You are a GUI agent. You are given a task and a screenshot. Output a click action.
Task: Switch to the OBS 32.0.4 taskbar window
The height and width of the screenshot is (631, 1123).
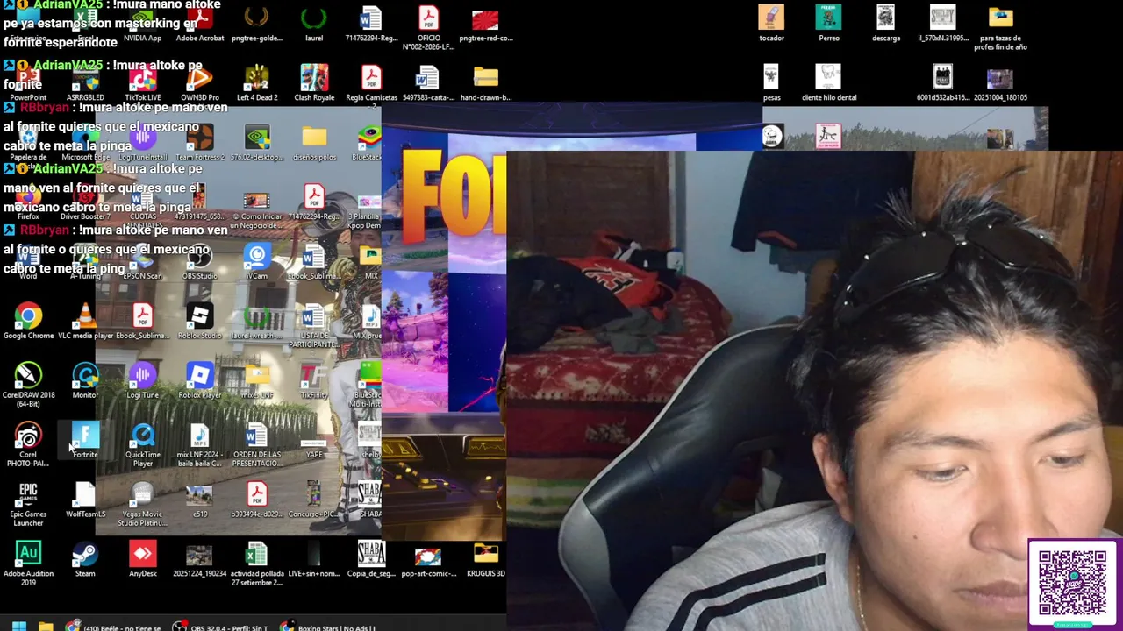coord(220,626)
